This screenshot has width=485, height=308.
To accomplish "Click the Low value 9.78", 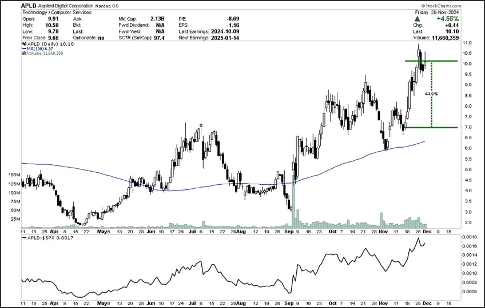I will click(x=53, y=31).
